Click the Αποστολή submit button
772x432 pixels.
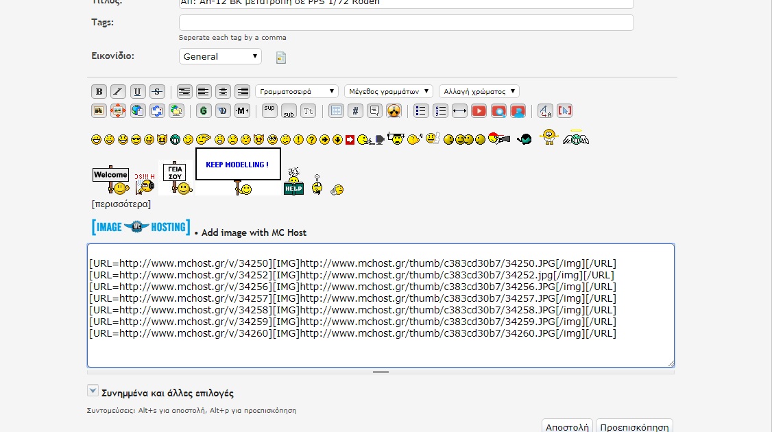point(567,427)
